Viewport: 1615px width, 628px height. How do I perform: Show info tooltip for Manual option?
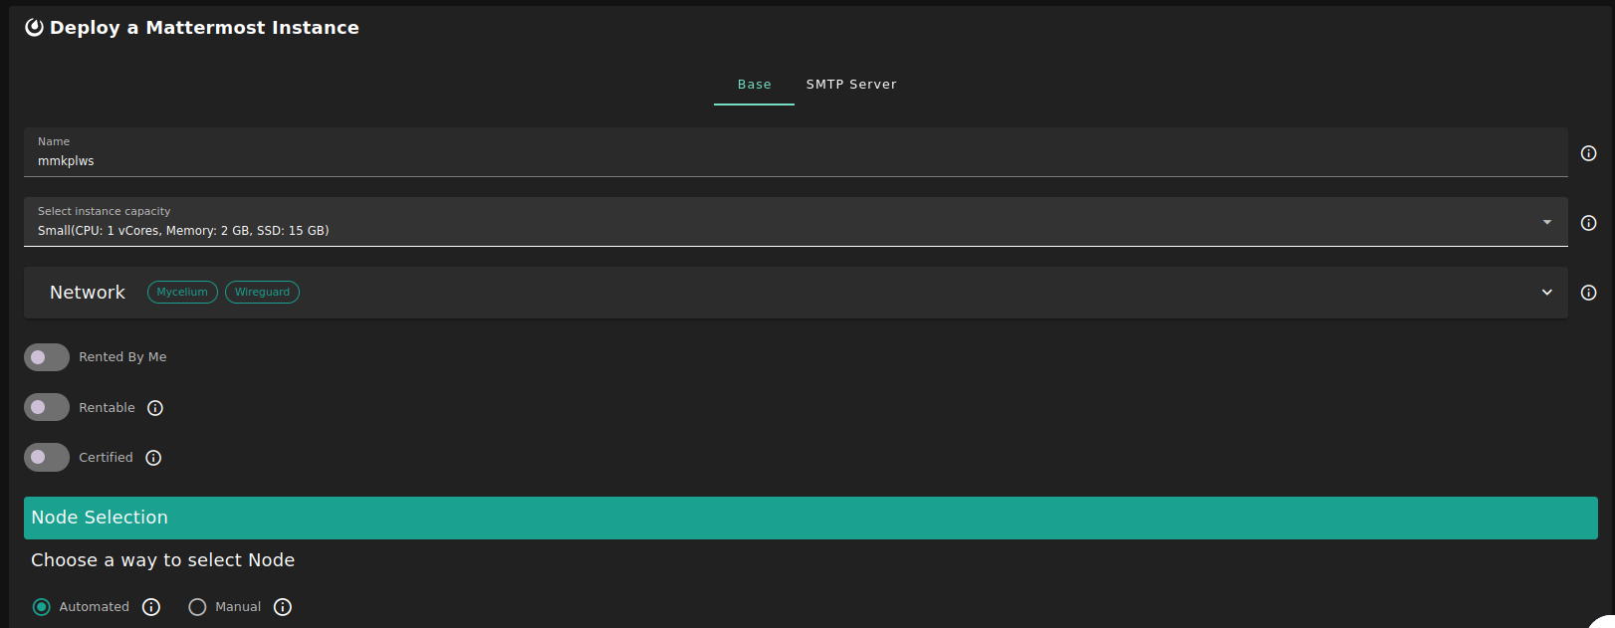tap(283, 607)
